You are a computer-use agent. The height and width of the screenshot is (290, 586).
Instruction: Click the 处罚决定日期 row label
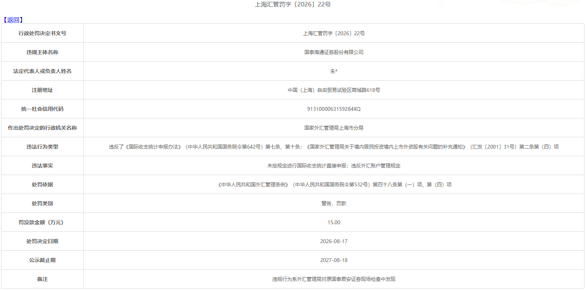(x=42, y=241)
